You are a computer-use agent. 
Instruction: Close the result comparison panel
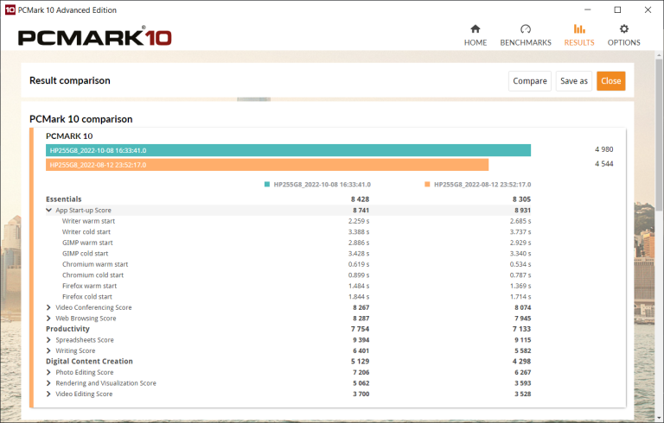point(610,81)
